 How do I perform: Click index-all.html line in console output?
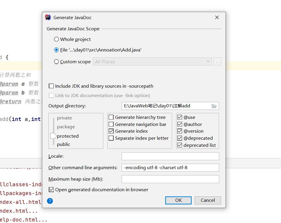(x=21, y=202)
